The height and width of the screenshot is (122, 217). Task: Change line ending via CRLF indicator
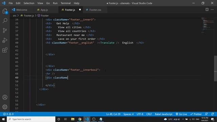click(x=149, y=114)
